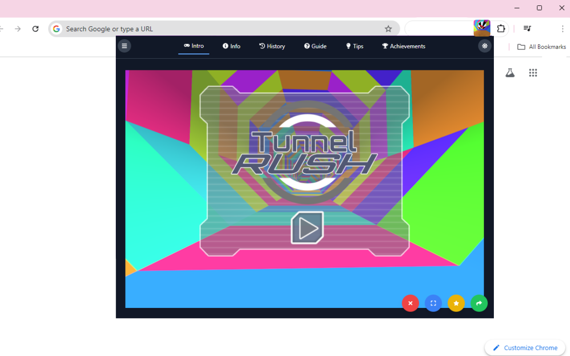This screenshot has width=570, height=356.
Task: Switch to the Achievements tab
Action: [x=403, y=46]
